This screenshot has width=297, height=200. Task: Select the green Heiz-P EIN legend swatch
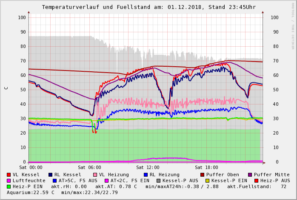pos(9,186)
